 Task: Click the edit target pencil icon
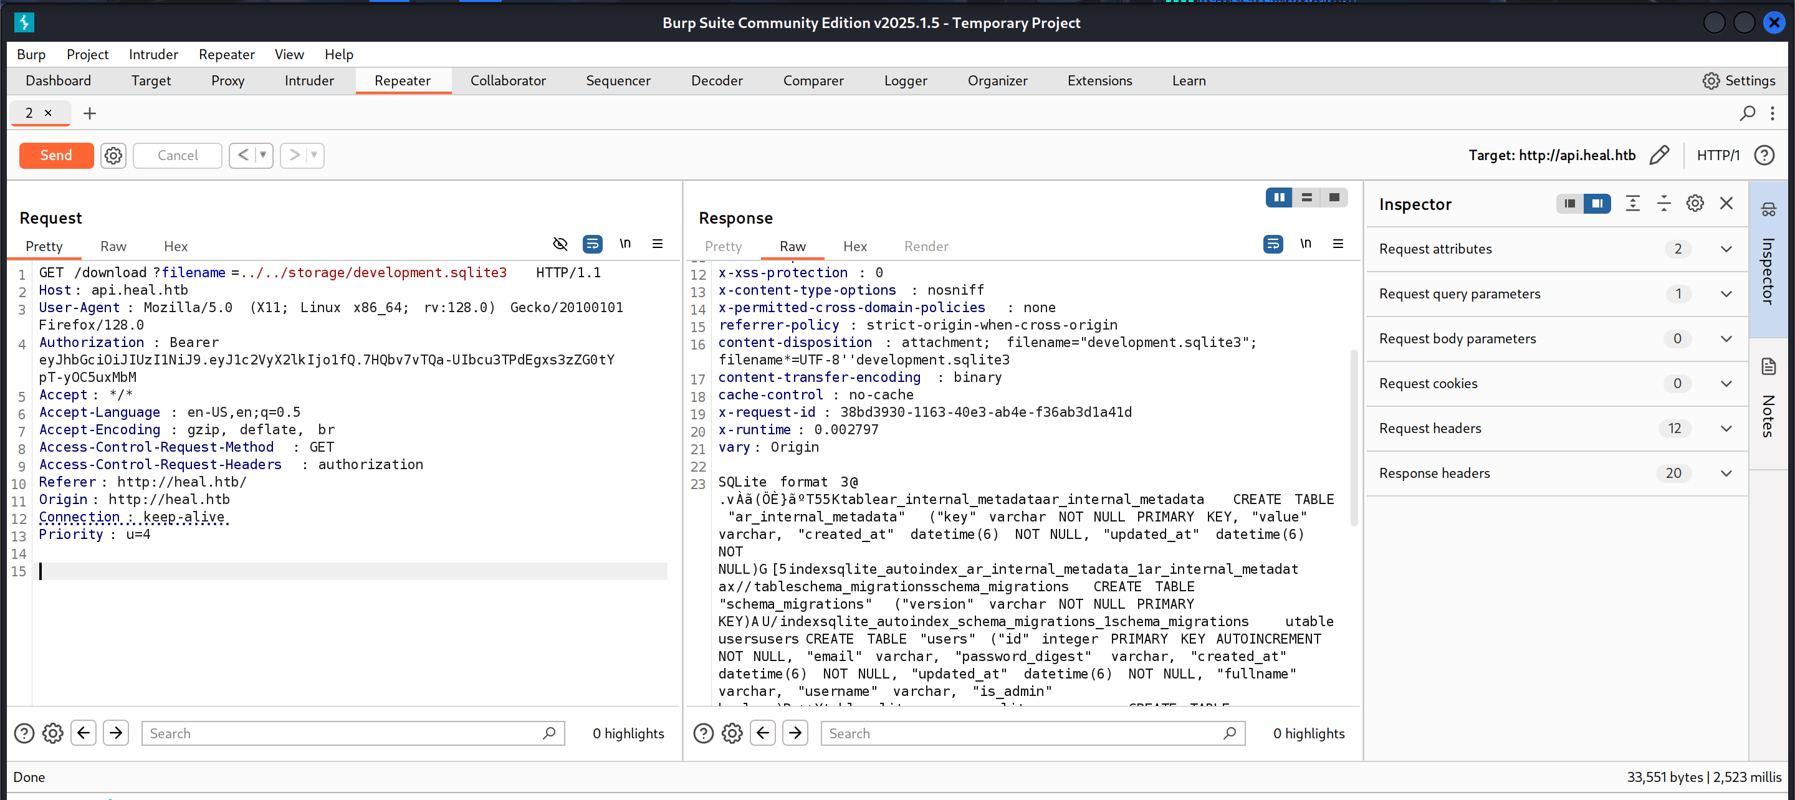point(1659,155)
